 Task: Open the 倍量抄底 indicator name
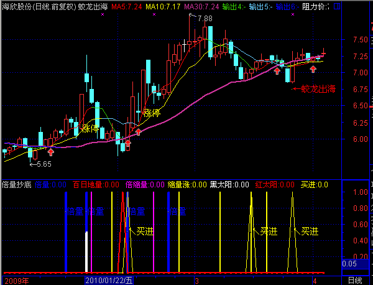16,185
